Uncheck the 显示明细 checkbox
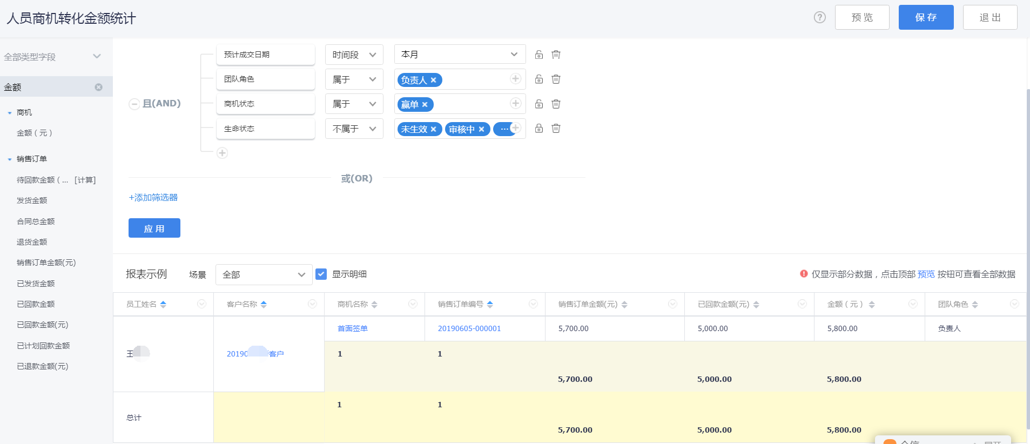1030x444 pixels. 321,274
